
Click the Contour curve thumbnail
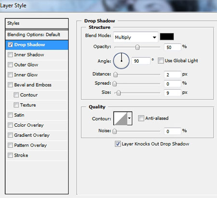tap(121, 119)
